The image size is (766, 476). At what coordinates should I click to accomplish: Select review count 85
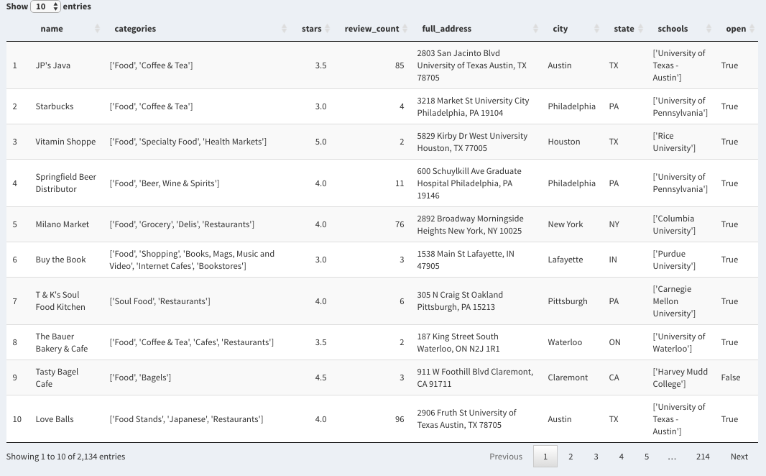point(400,65)
